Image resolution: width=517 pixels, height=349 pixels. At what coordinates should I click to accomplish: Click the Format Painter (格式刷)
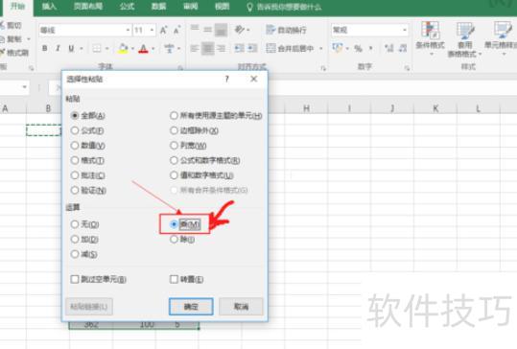[14, 53]
